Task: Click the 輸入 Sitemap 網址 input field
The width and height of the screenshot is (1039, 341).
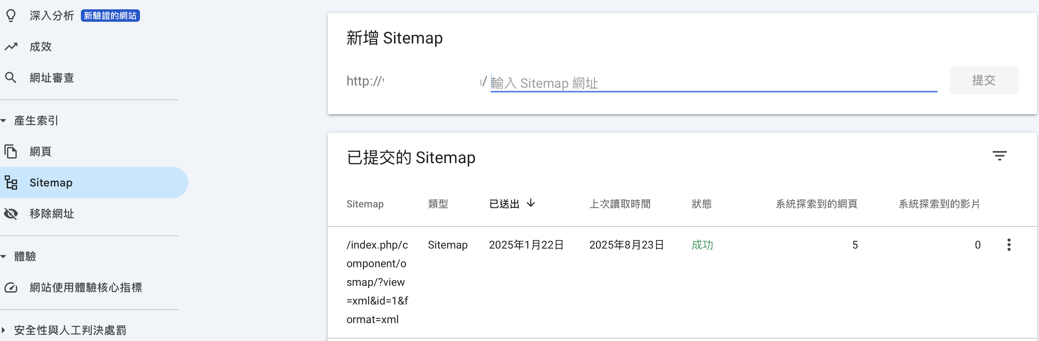Action: [x=713, y=83]
